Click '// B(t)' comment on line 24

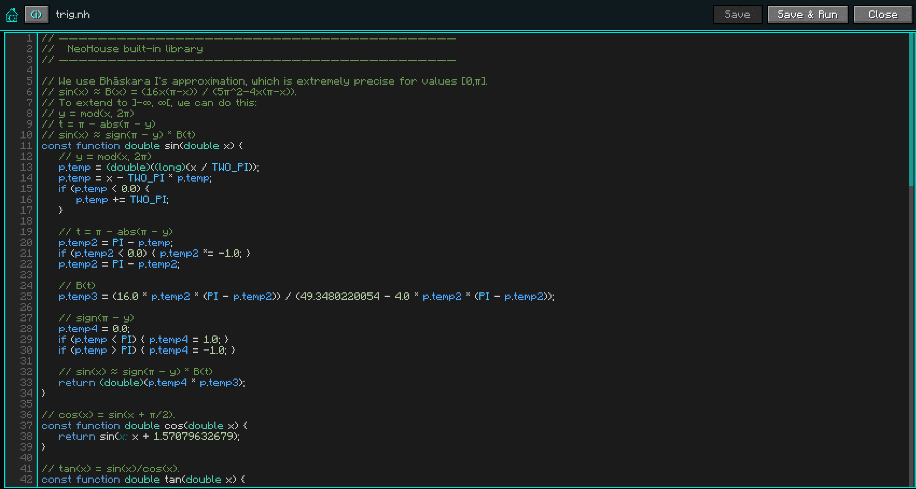(x=77, y=286)
